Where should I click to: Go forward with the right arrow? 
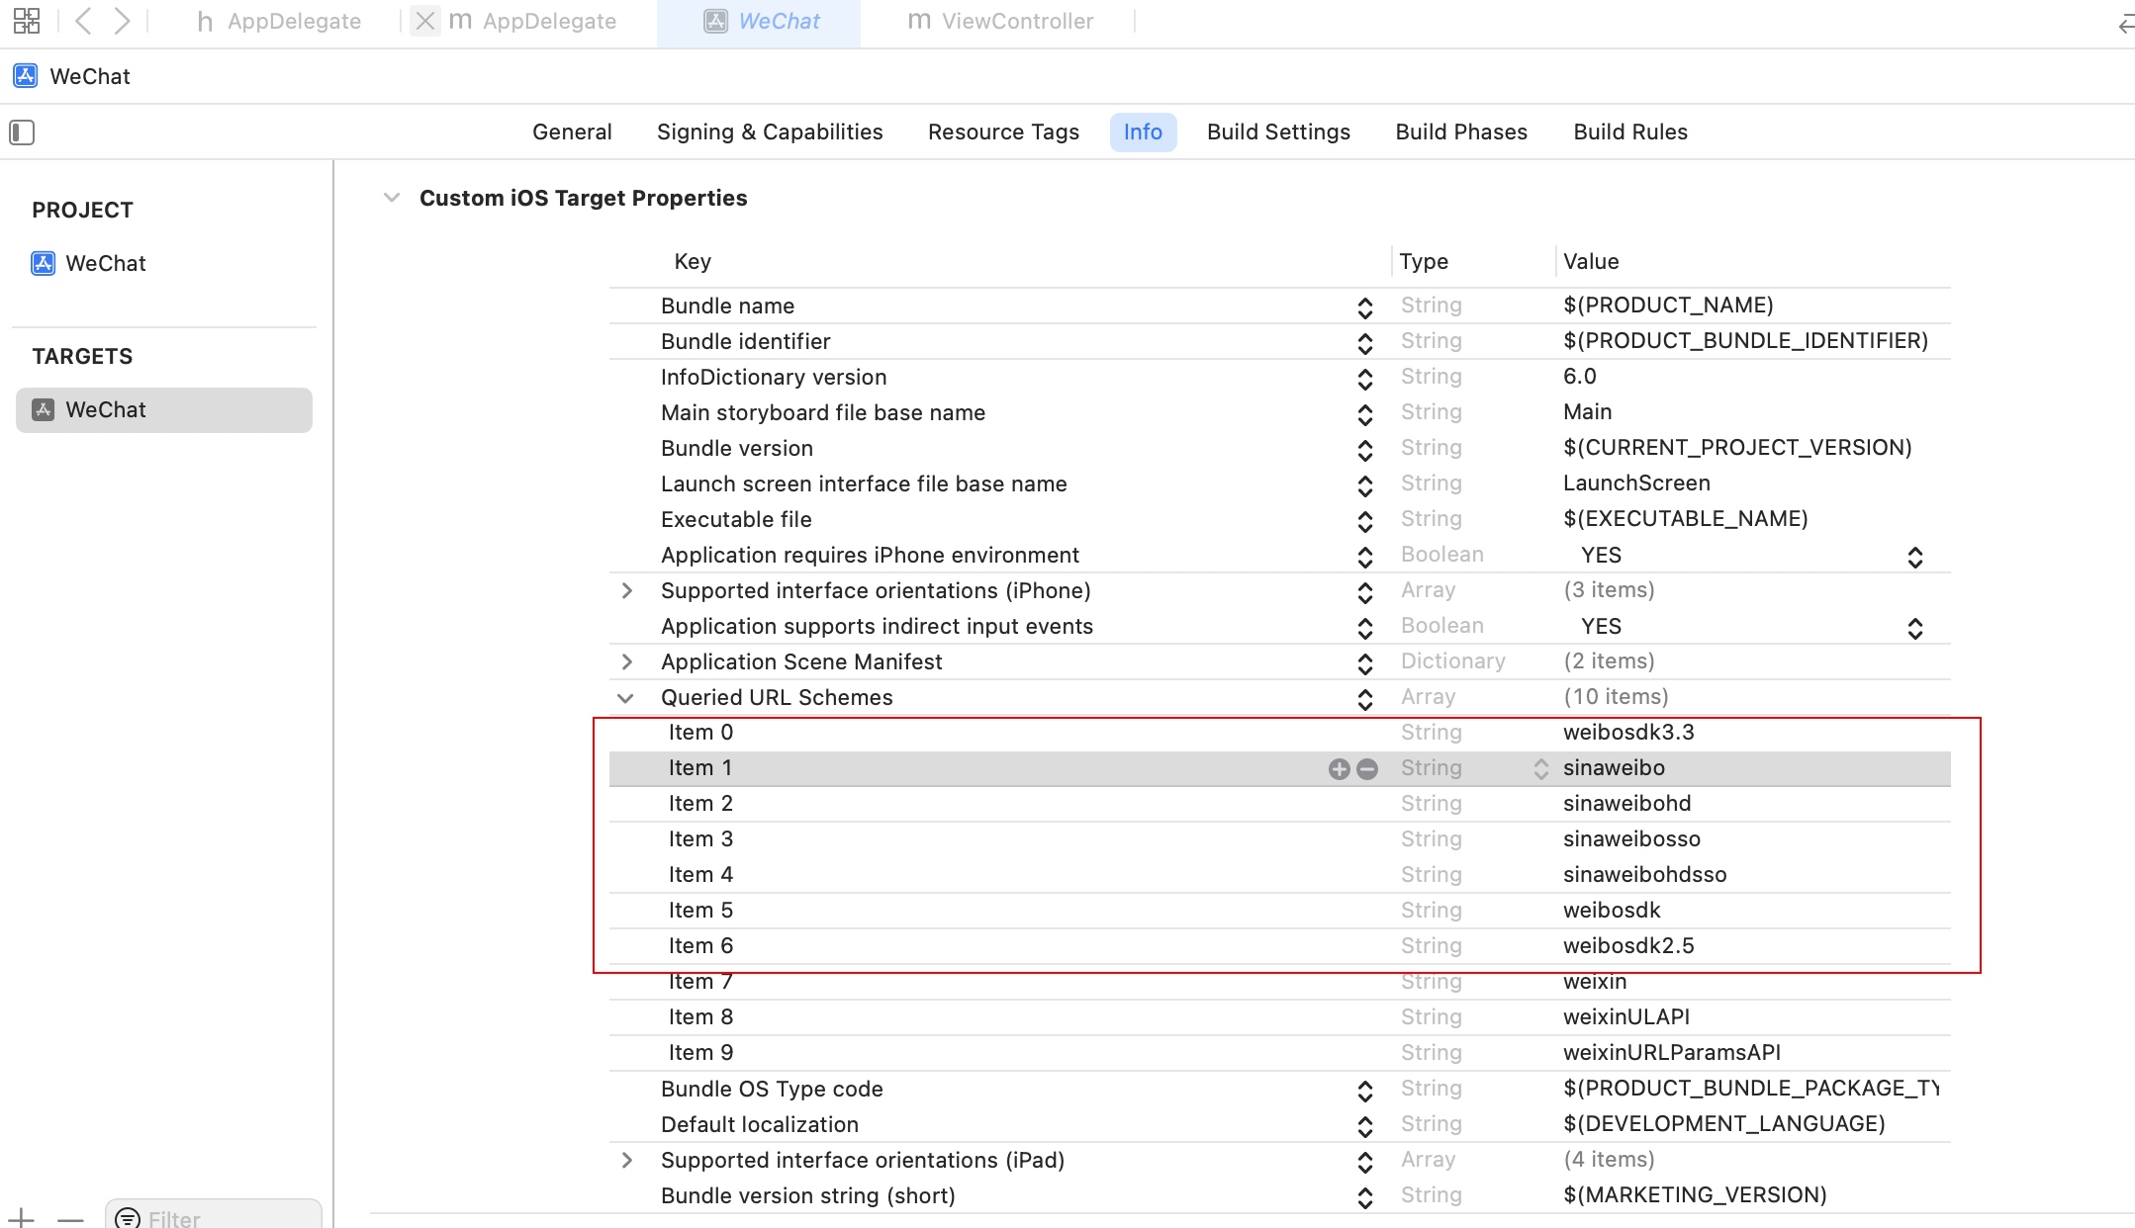122,21
